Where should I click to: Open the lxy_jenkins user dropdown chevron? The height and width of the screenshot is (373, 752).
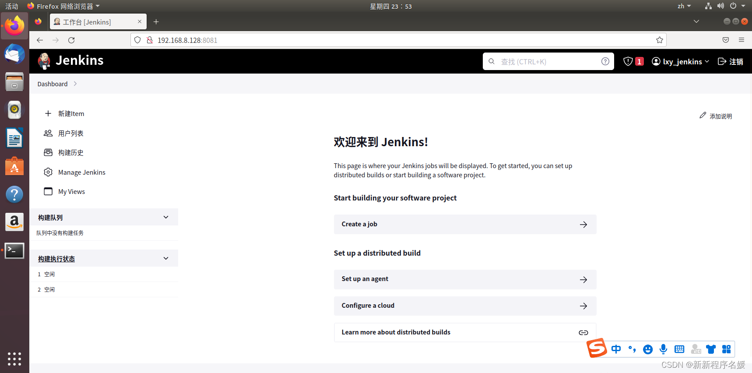coord(707,61)
